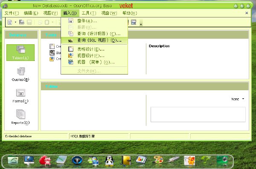Close the 插入(I) menu
256x169 pixels.
tap(70, 13)
